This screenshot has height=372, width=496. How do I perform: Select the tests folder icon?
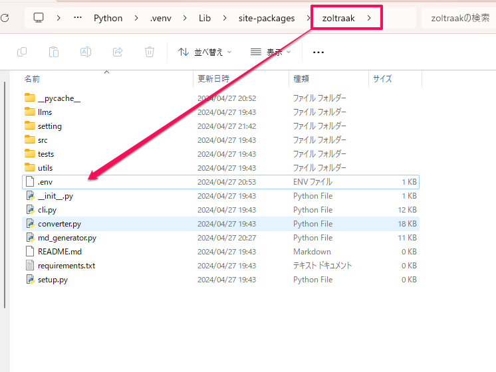pyautogui.click(x=30, y=153)
